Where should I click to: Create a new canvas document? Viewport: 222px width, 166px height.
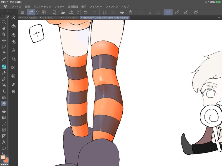tap(54, 12)
